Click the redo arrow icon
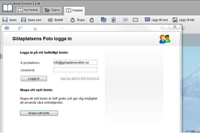Image resolution: width=200 pixels, height=133 pixels. 92,20
